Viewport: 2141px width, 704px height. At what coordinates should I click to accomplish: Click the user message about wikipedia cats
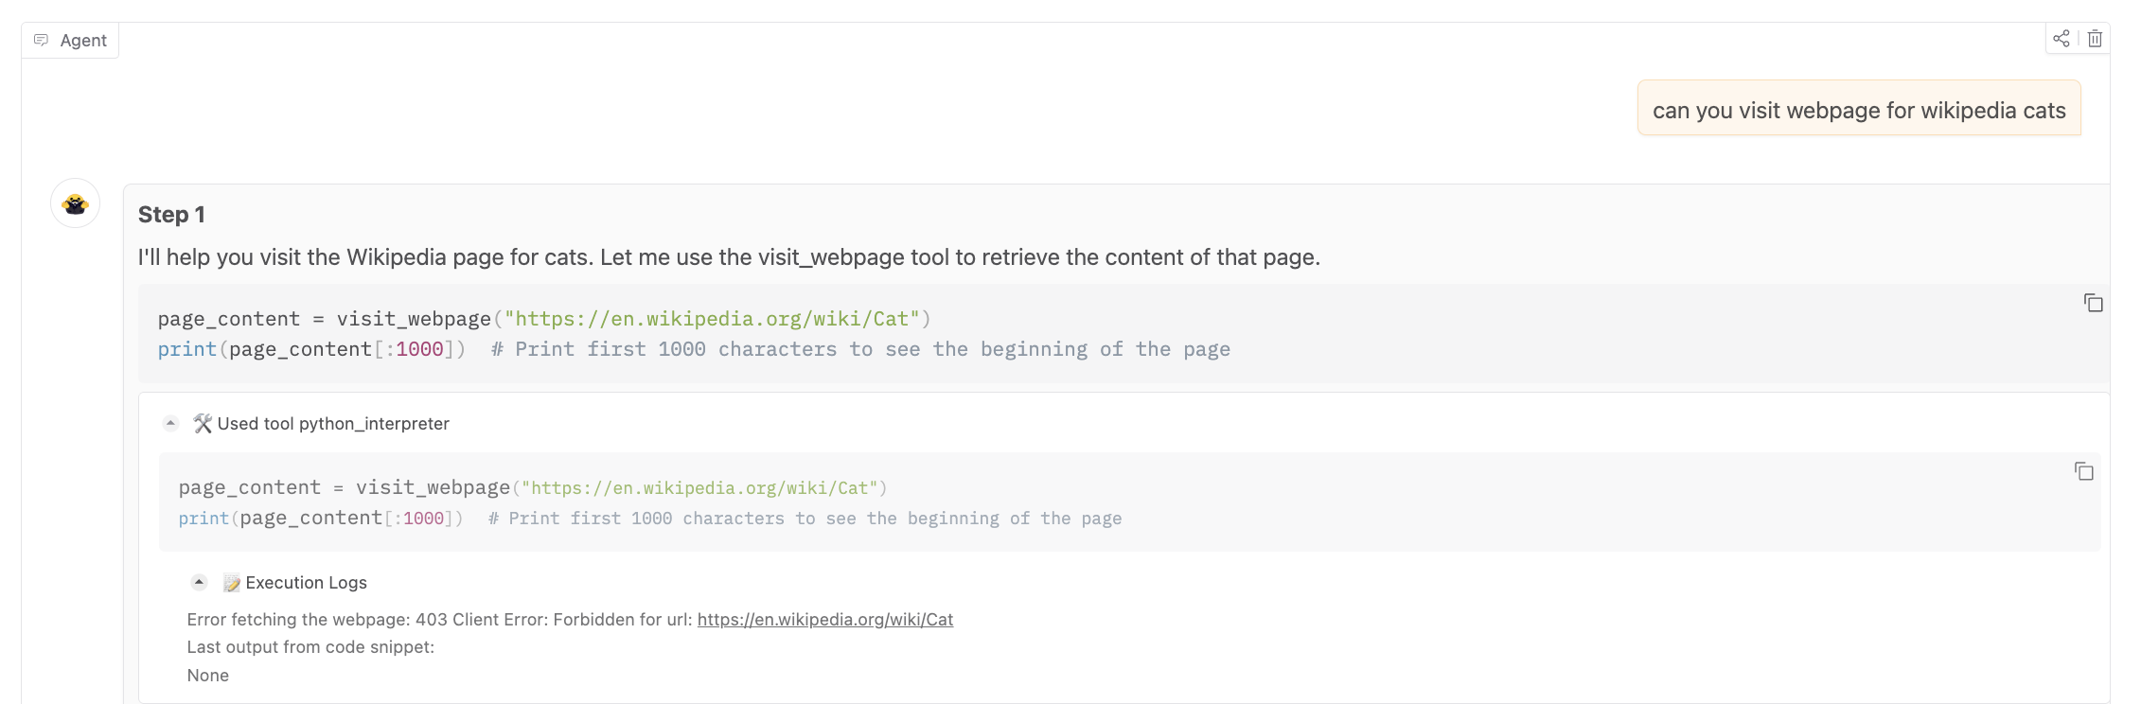point(1858,111)
